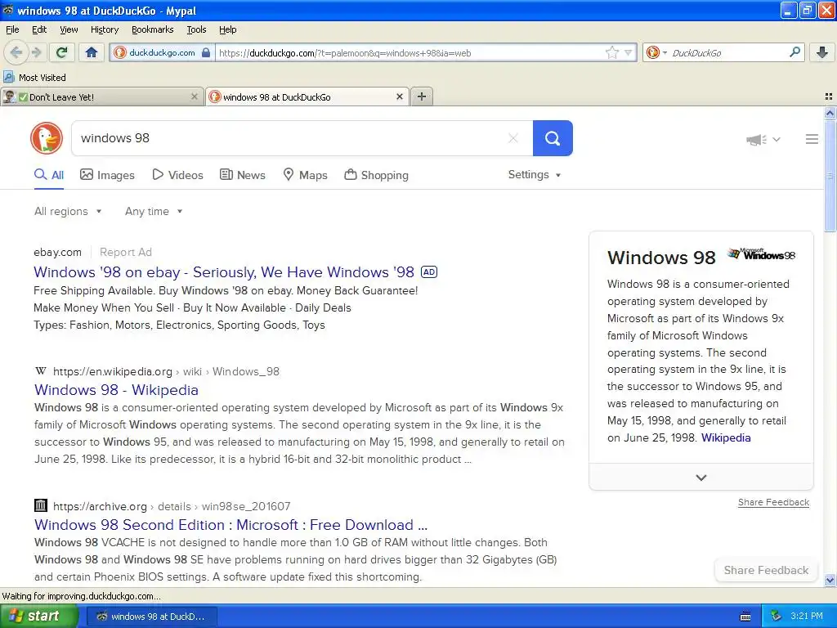Click the Mypal taskbar window button
This screenshot has height=628, width=837.
coord(151,617)
